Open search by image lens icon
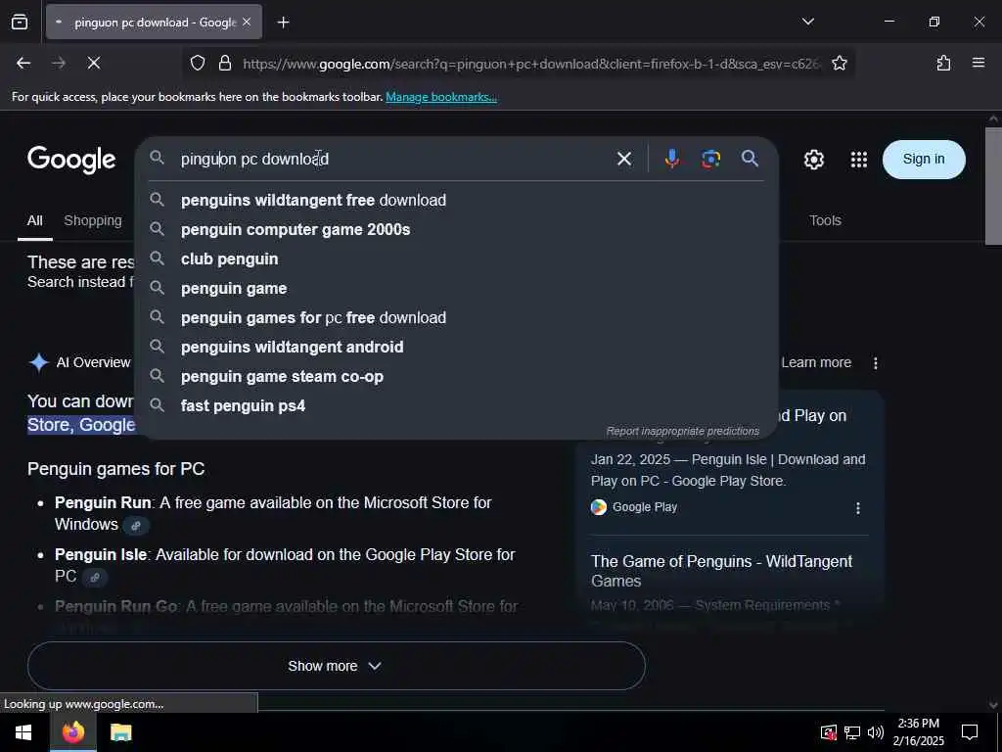Image resolution: width=1002 pixels, height=752 pixels. pos(710,159)
